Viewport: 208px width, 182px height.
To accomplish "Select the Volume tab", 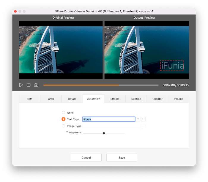I will click(x=179, y=99).
